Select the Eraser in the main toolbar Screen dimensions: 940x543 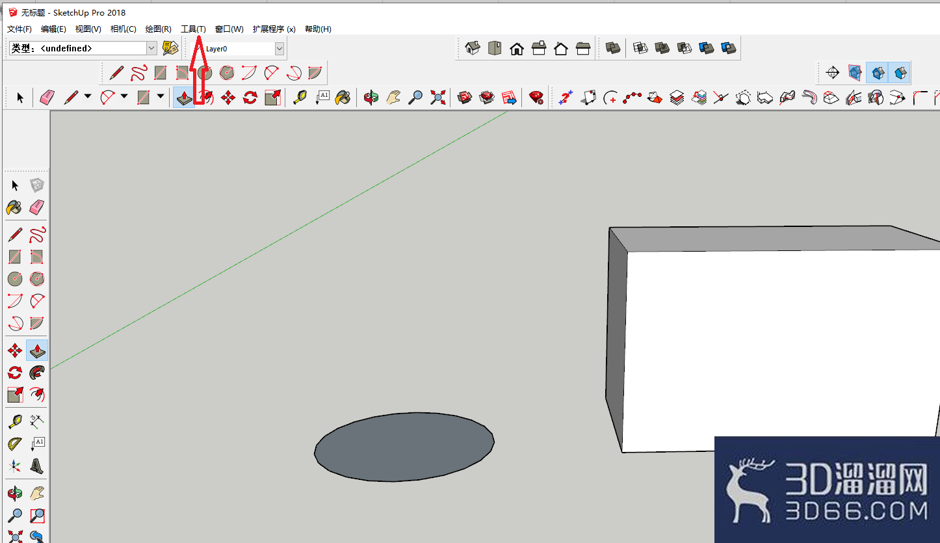coord(47,98)
